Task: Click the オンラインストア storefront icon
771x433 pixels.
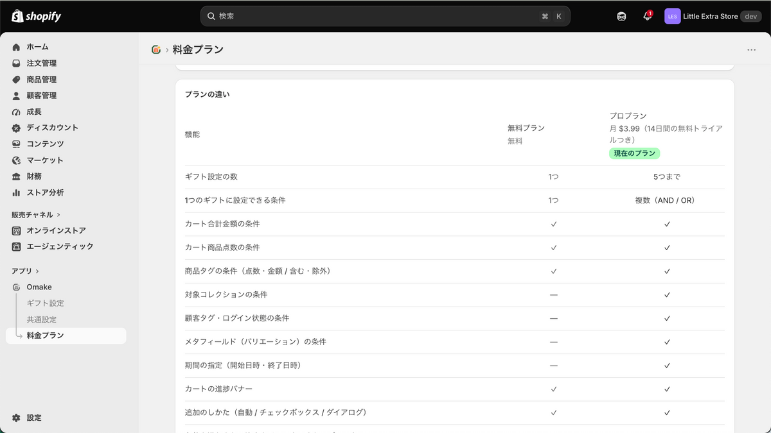Action: 17,230
